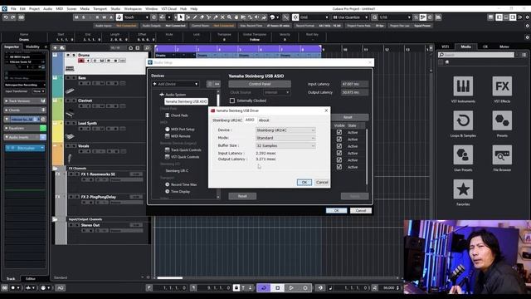Viewport: 531px width, 299px height.
Task: Click the Redo arrow in main toolbar
Action: [x=12, y=17]
